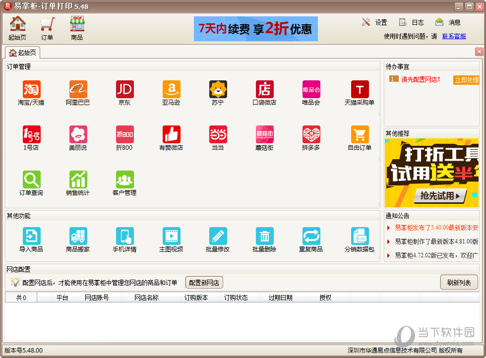Screen dimensions: 486x358
Task: Click the 1号店 icon
Action: pyautogui.click(x=31, y=134)
